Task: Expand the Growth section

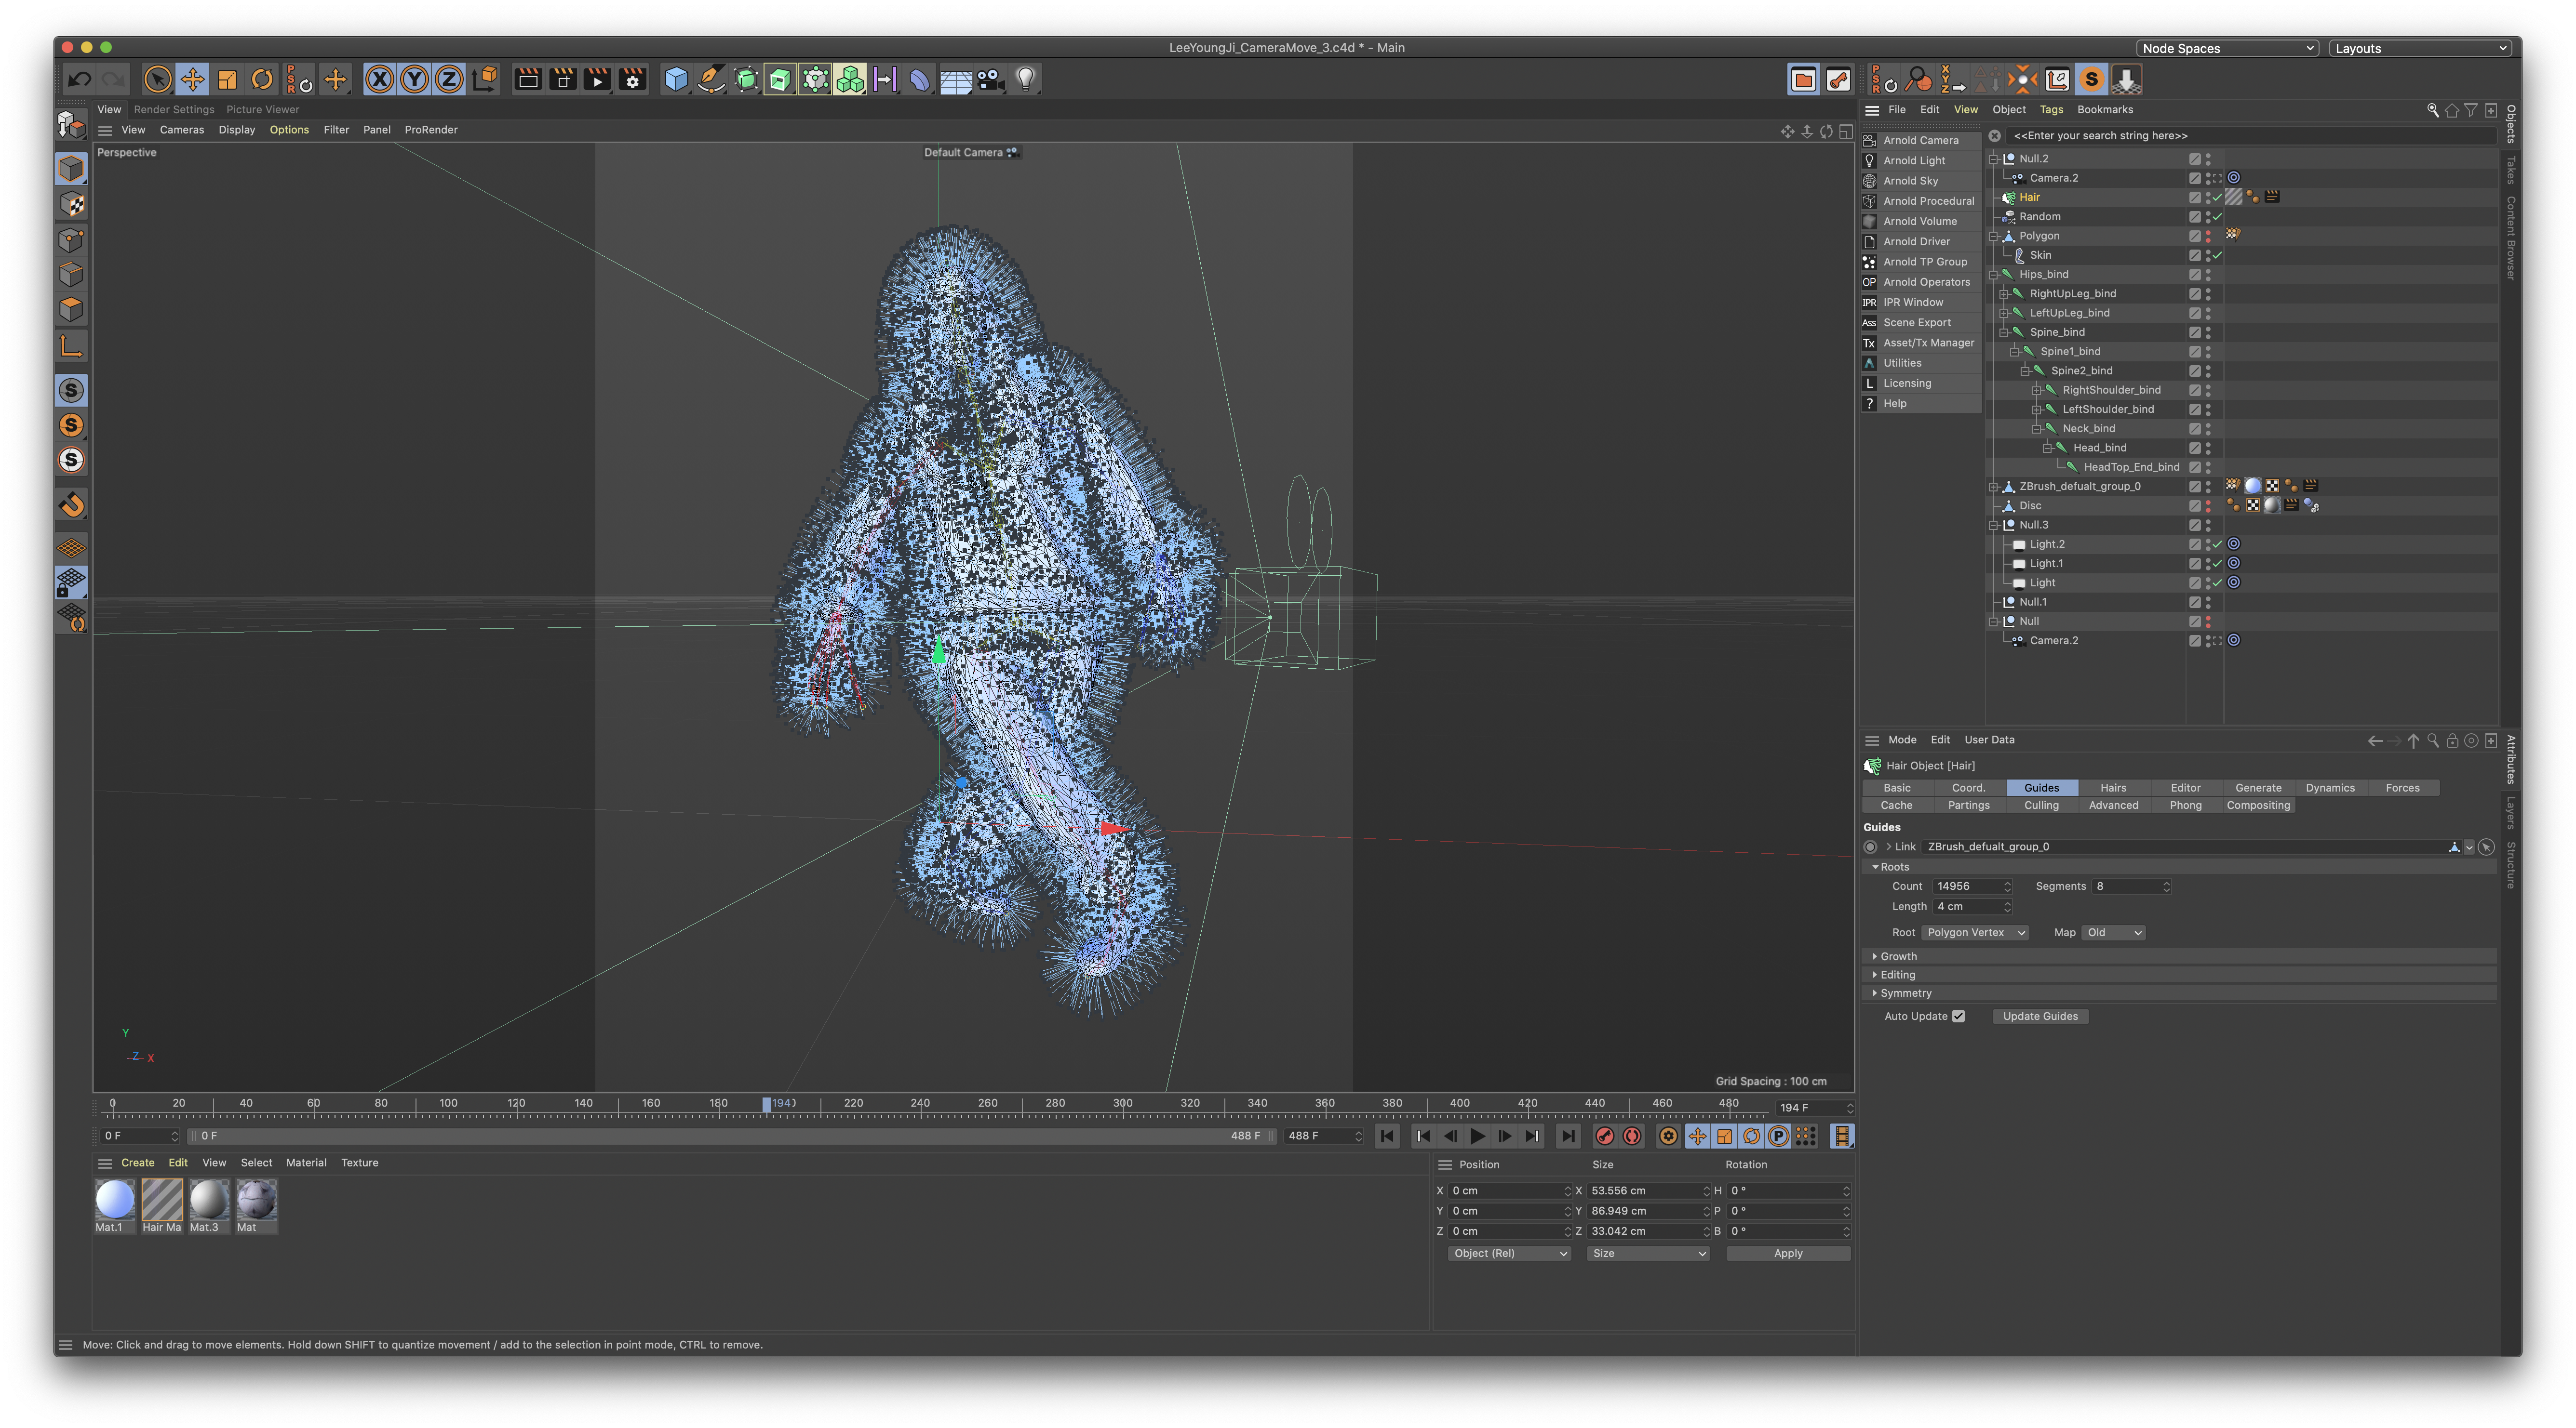Action: (x=1897, y=956)
